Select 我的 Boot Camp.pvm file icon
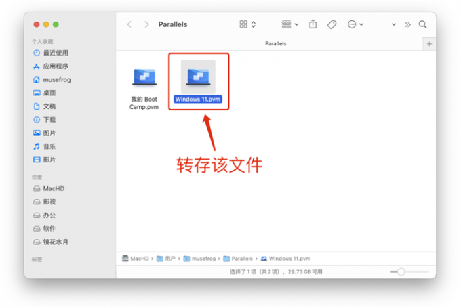 (x=144, y=77)
